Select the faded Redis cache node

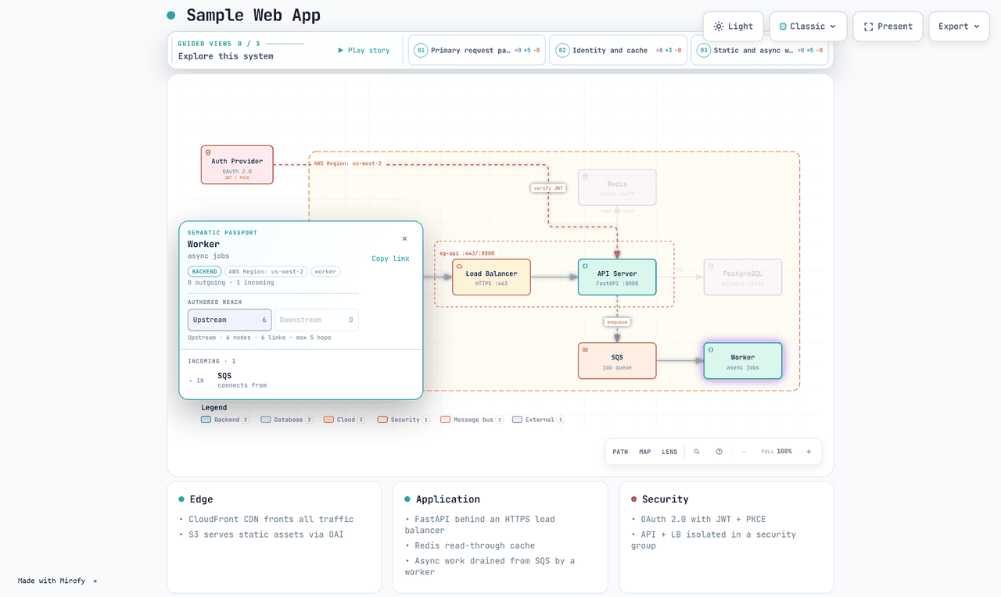tap(617, 188)
